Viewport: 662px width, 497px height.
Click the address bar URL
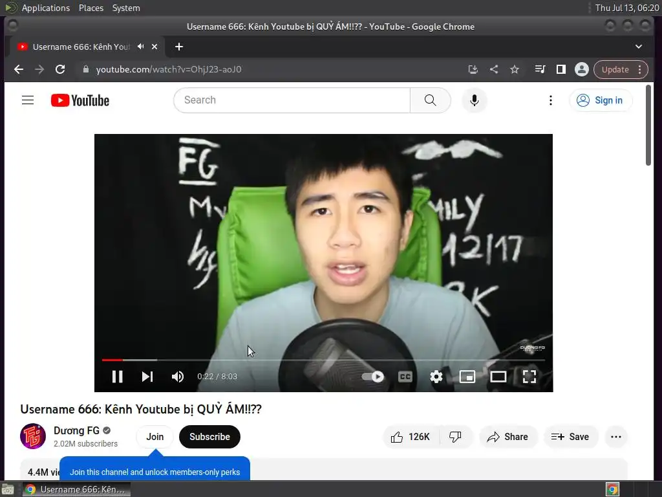(x=169, y=69)
